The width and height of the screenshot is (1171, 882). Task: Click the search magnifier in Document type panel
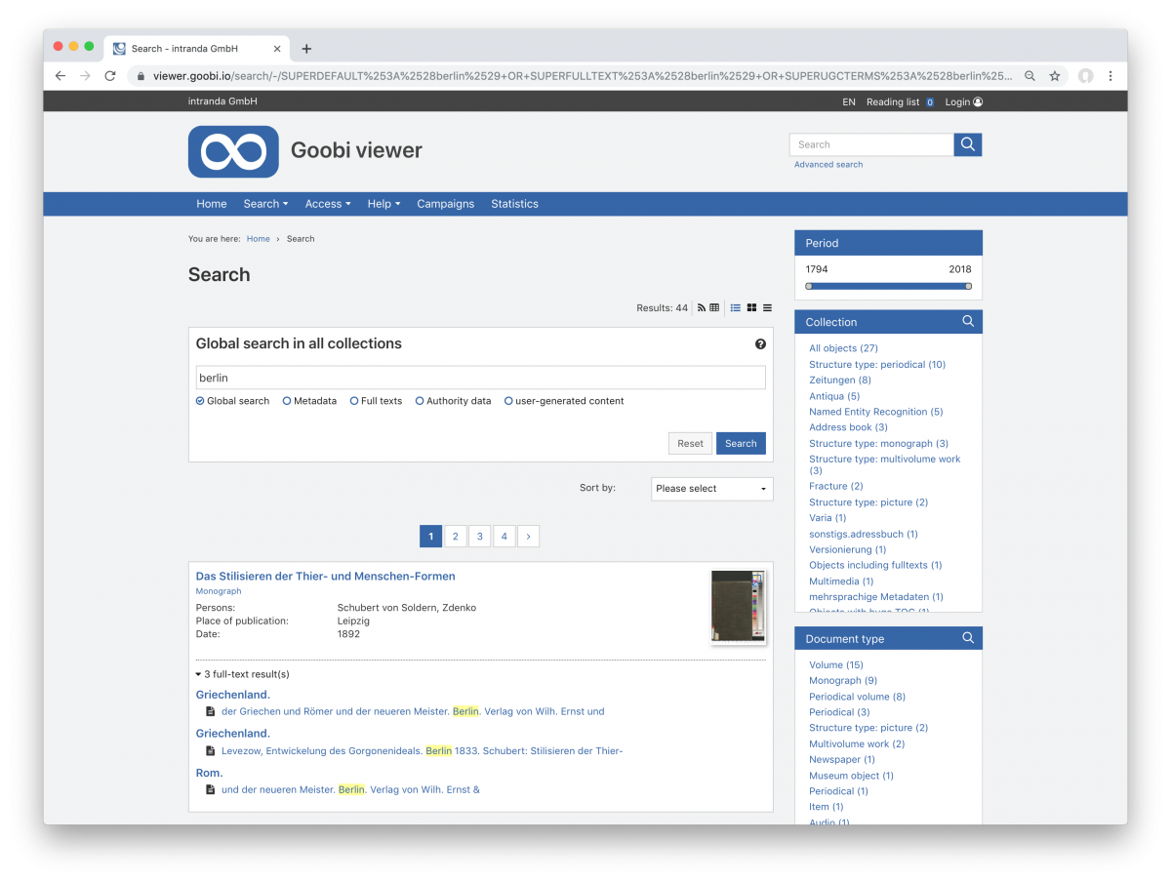coord(967,637)
